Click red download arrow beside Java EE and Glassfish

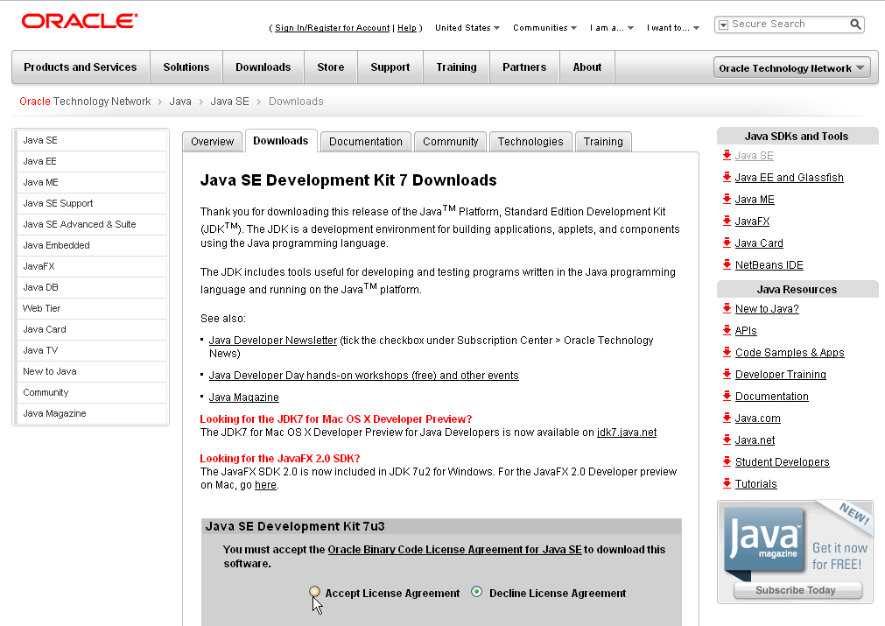click(x=727, y=177)
